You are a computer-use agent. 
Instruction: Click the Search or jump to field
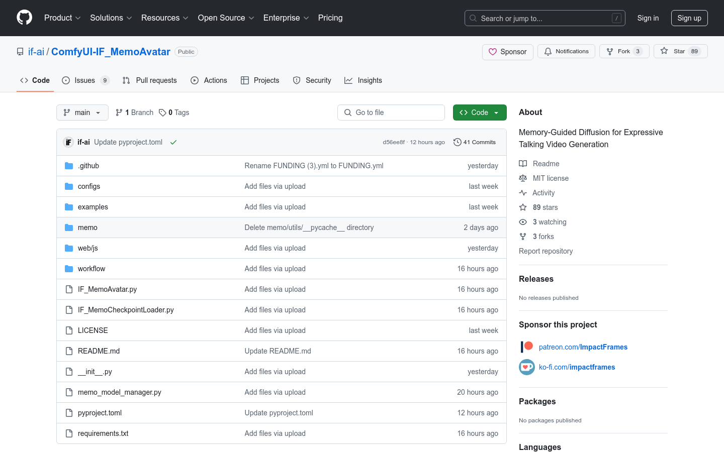click(545, 18)
